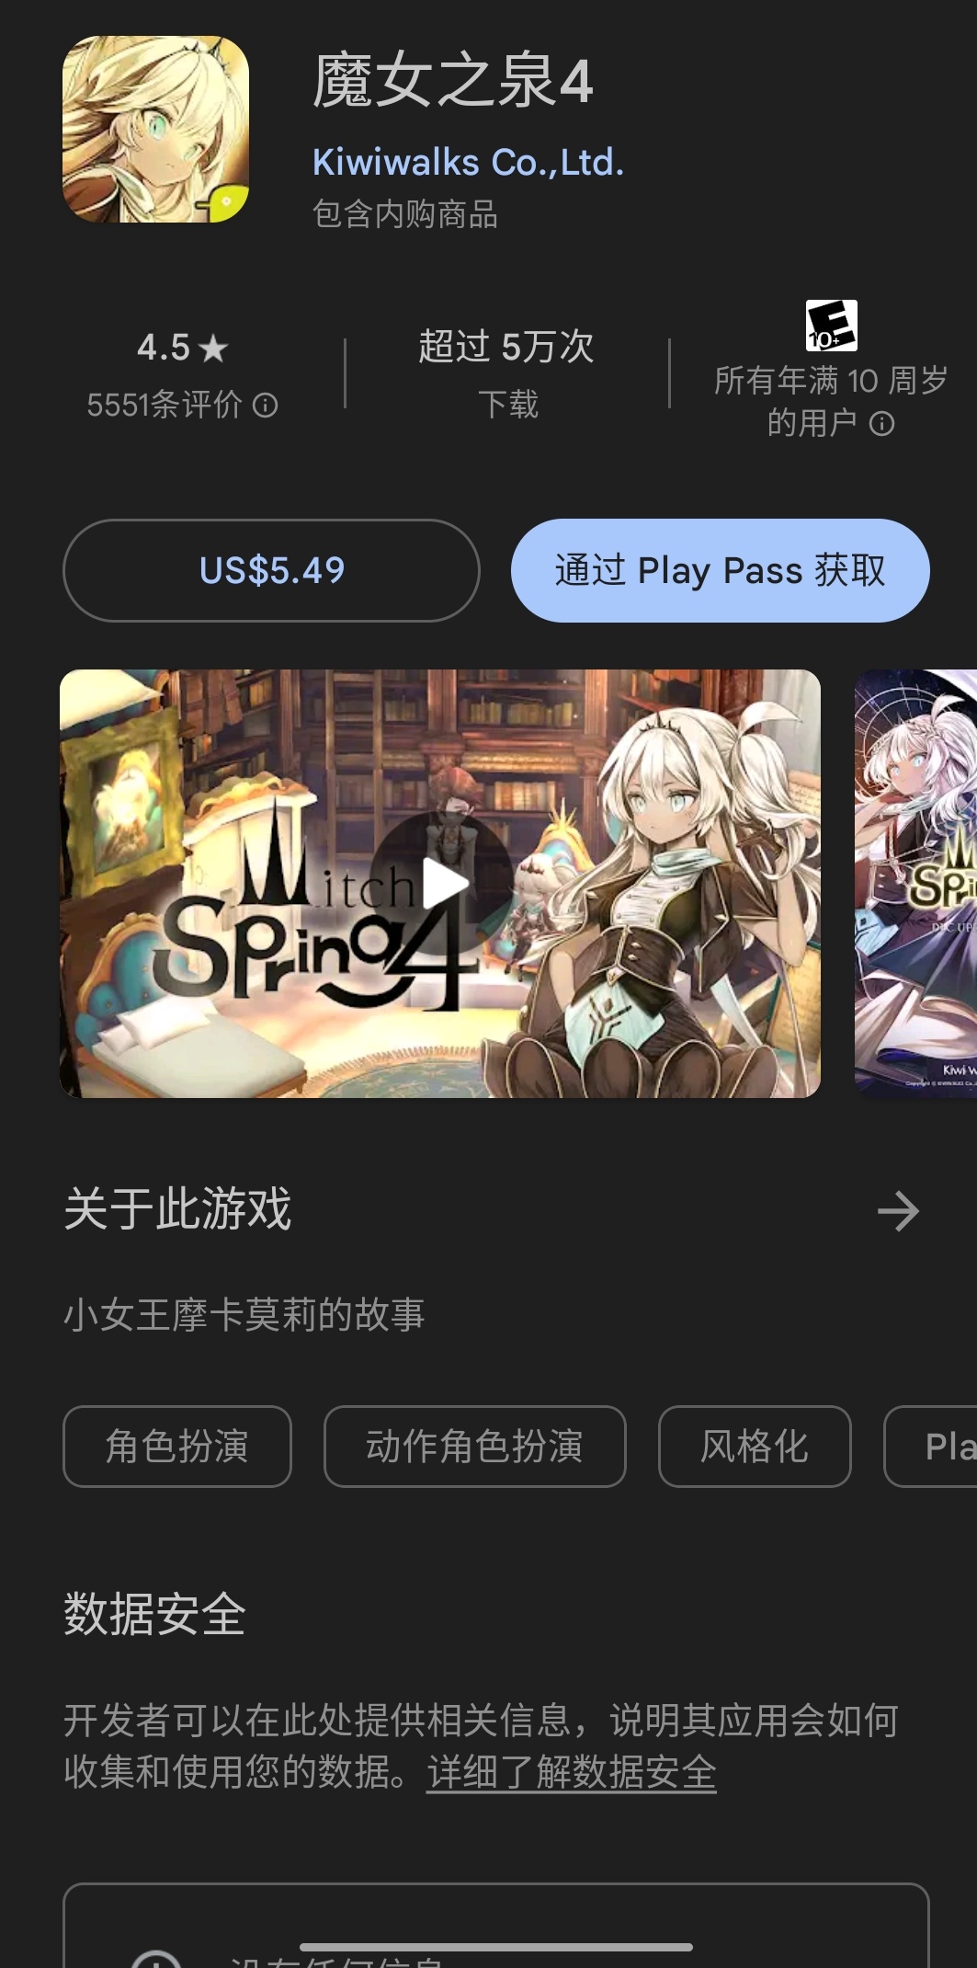
Task: Buy the game for US$5.49
Action: [x=271, y=570]
